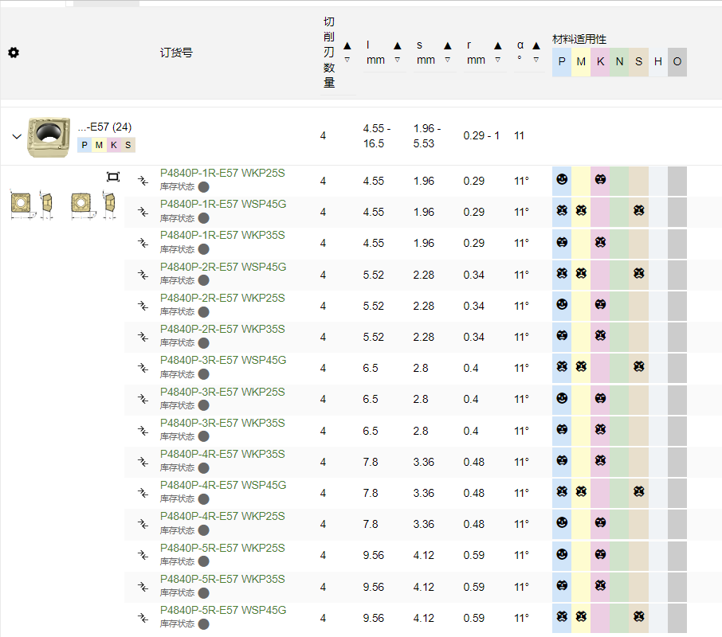Click the P material face icon for P4840P-1R-E57 WKP25S
This screenshot has height=637, width=722.
click(562, 180)
